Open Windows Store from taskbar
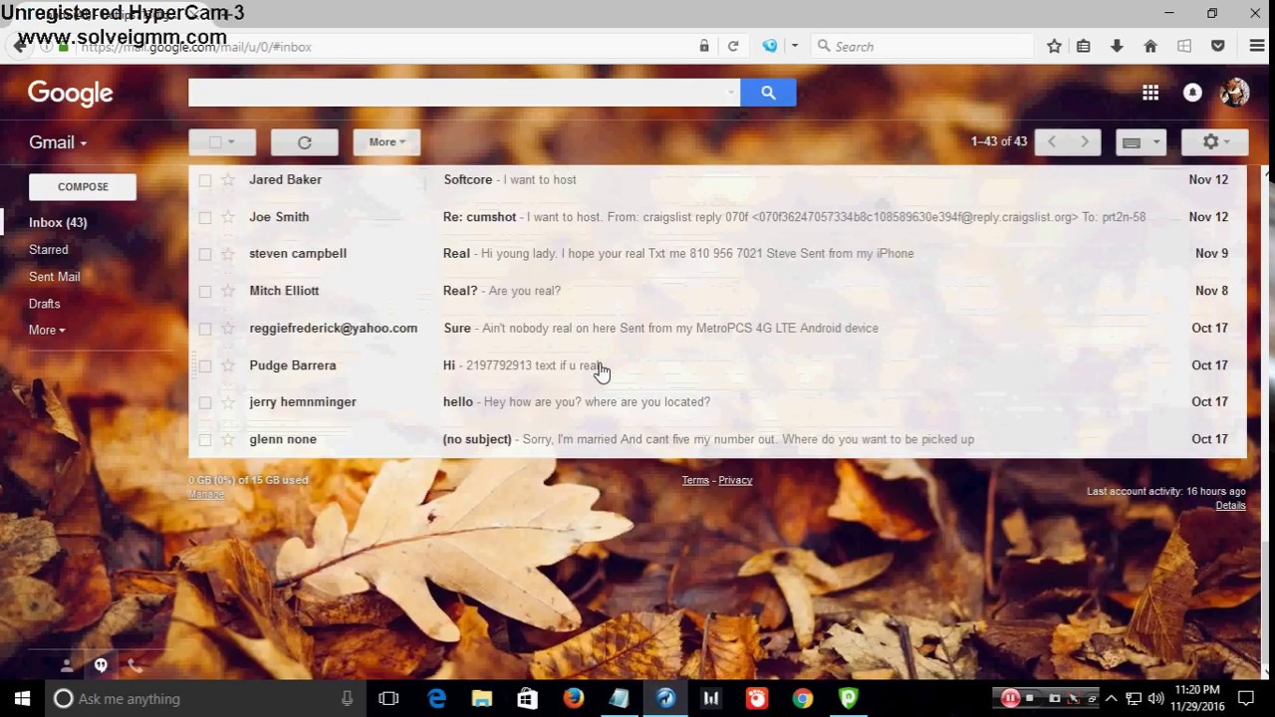1275x717 pixels. click(x=528, y=699)
